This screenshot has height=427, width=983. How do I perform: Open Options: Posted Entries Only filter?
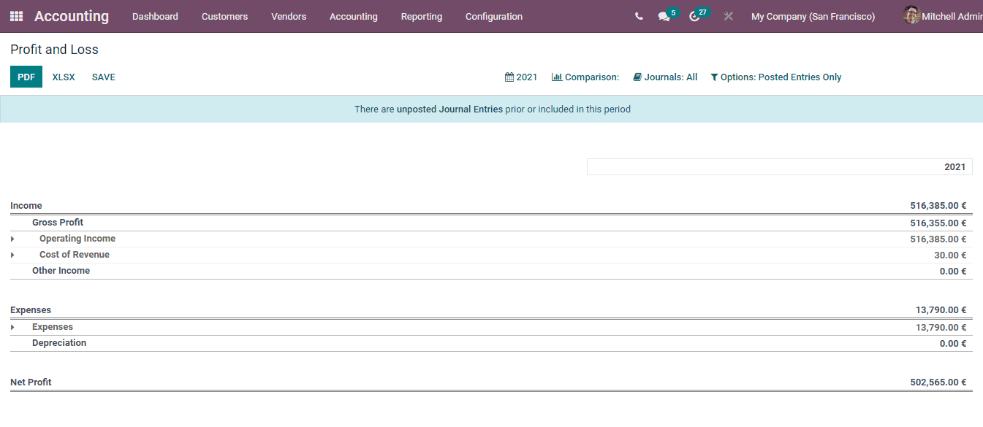point(776,77)
